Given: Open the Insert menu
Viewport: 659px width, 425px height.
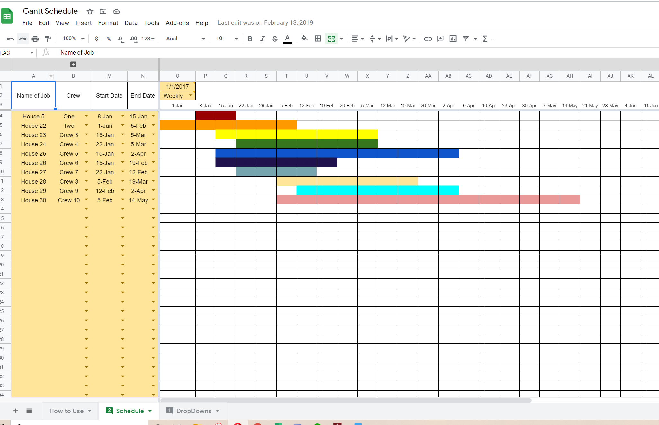Looking at the screenshot, I should point(84,23).
